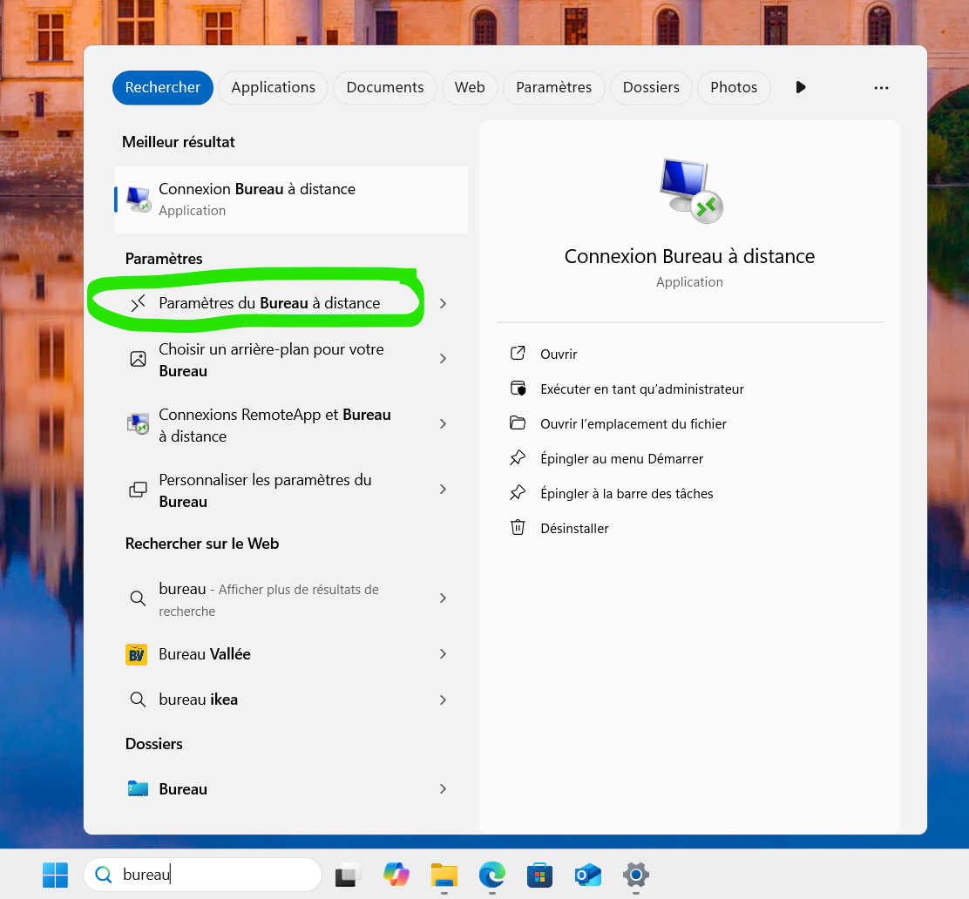The height and width of the screenshot is (899, 969).
Task: Expand the 'bureau ikea' suggestion chevron
Action: (x=443, y=700)
